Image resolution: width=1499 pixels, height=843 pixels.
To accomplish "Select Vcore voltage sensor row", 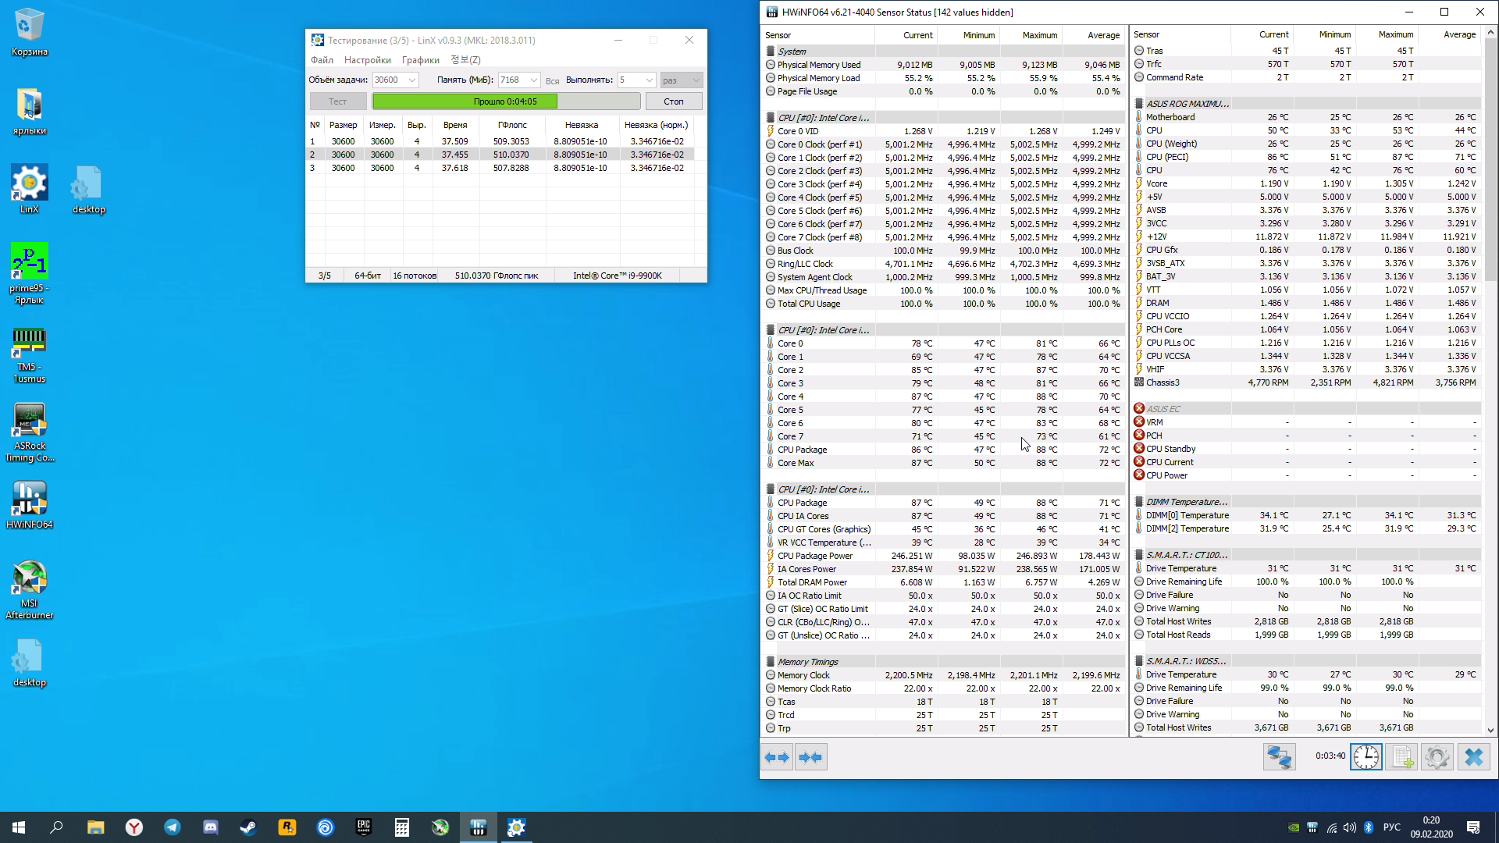I will 1306,183.
